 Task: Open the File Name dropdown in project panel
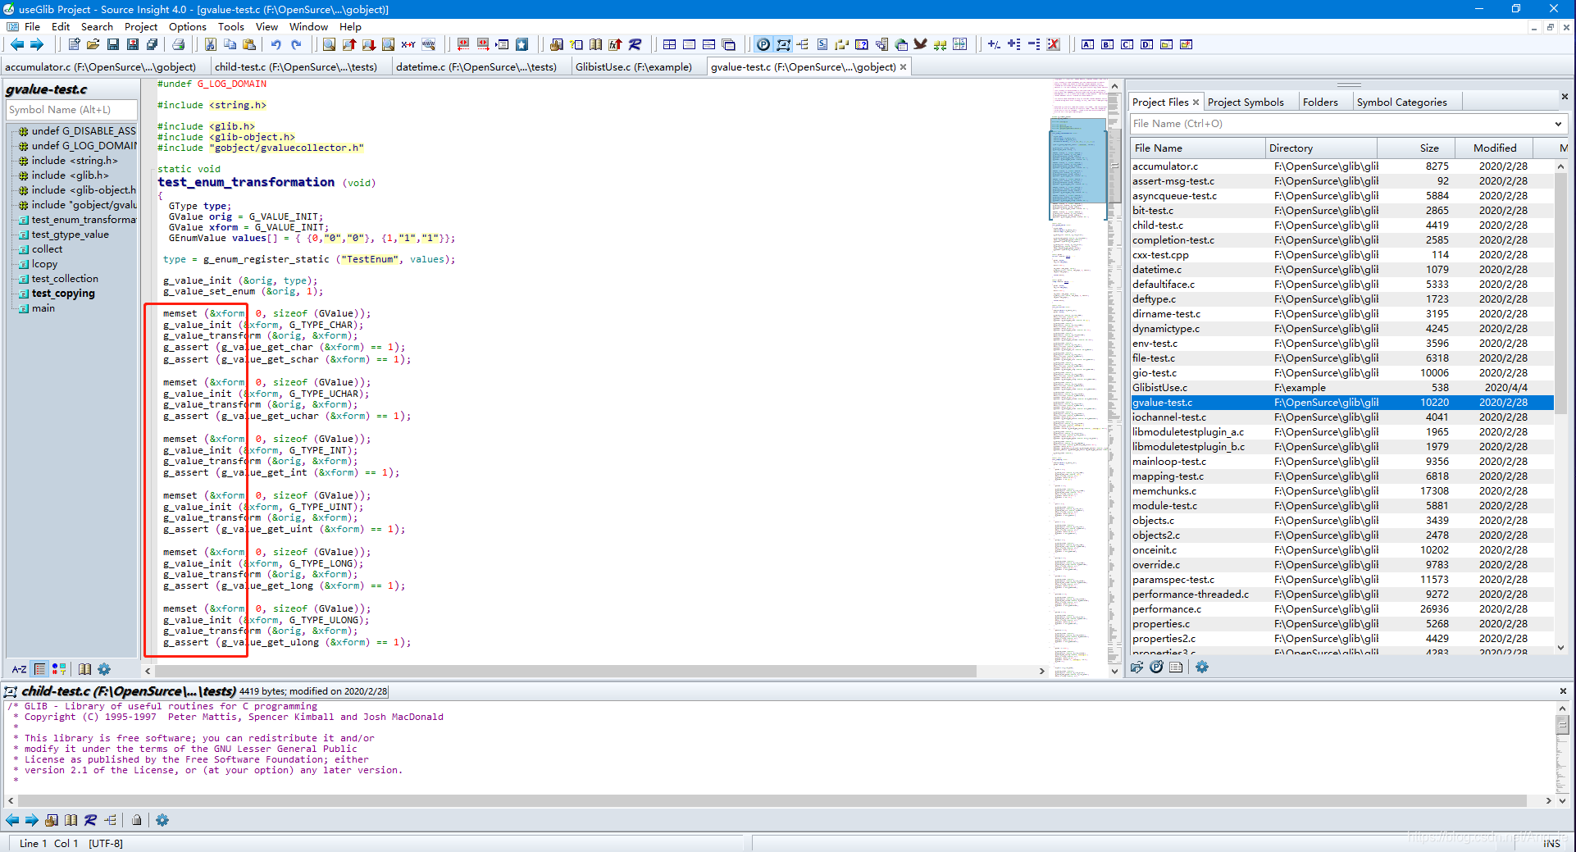[x=1558, y=124]
